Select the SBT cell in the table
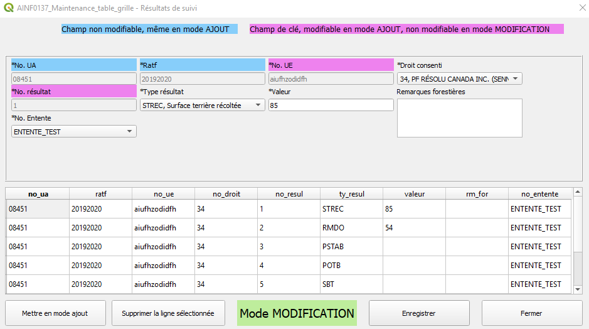 click(x=352, y=284)
